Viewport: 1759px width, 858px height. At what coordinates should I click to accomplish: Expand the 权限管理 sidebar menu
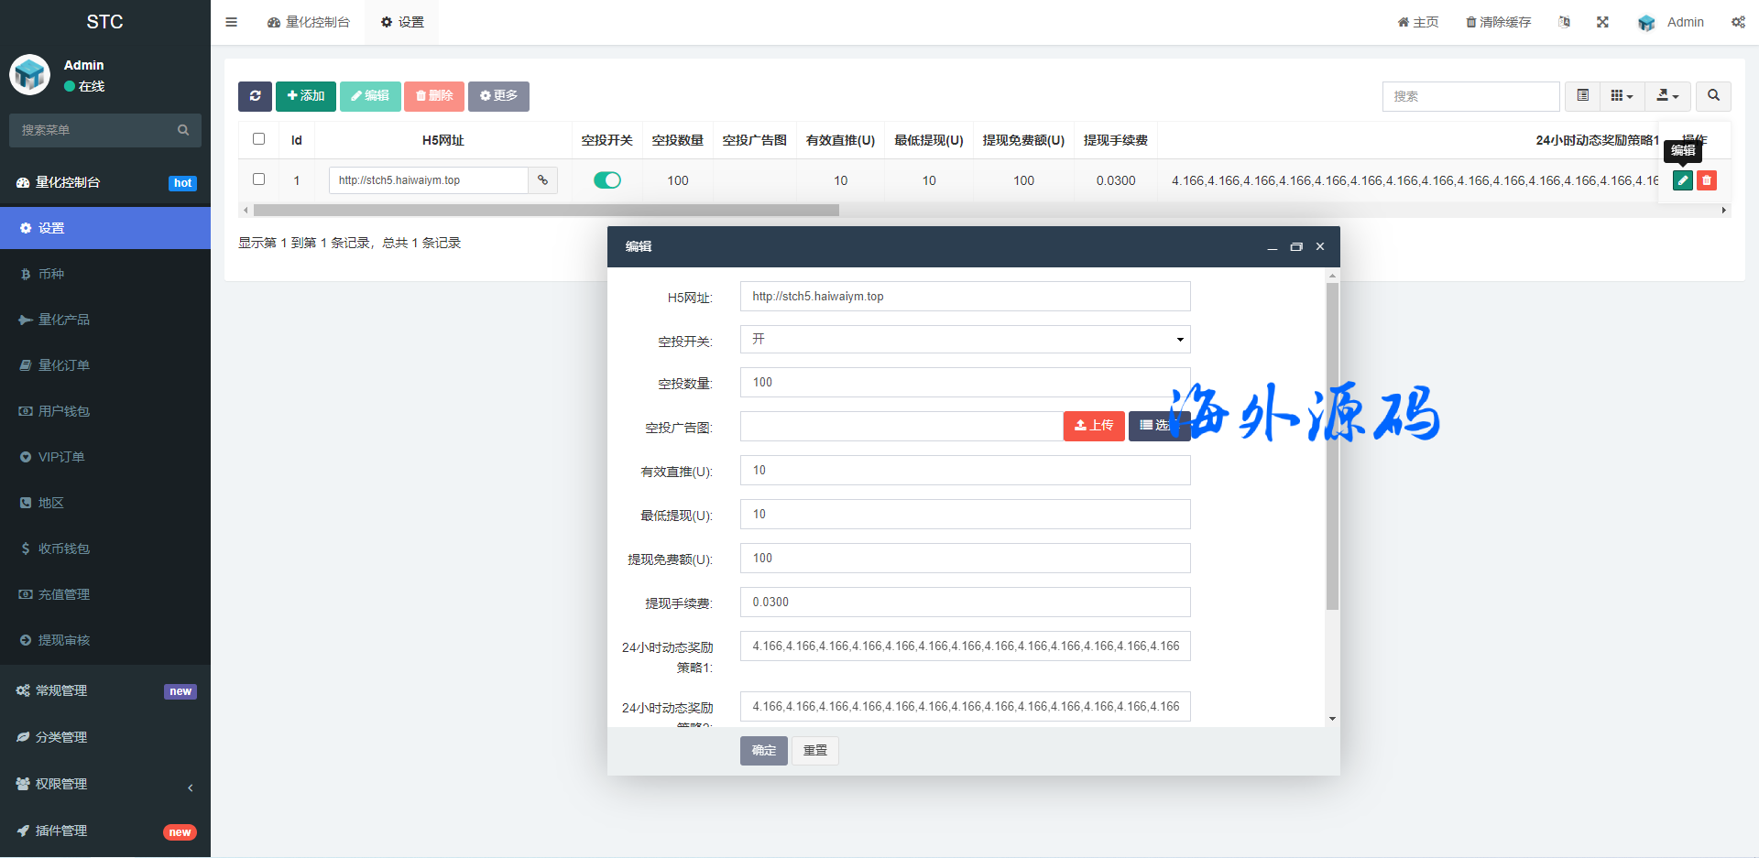pos(105,784)
